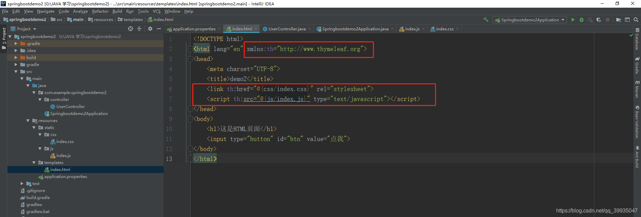This screenshot has width=641, height=217.
Task: Expand the .idea folder
Action: click(x=16, y=50)
